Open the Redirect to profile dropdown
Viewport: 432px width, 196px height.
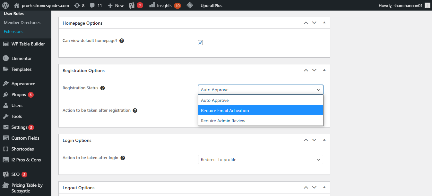tap(260, 159)
